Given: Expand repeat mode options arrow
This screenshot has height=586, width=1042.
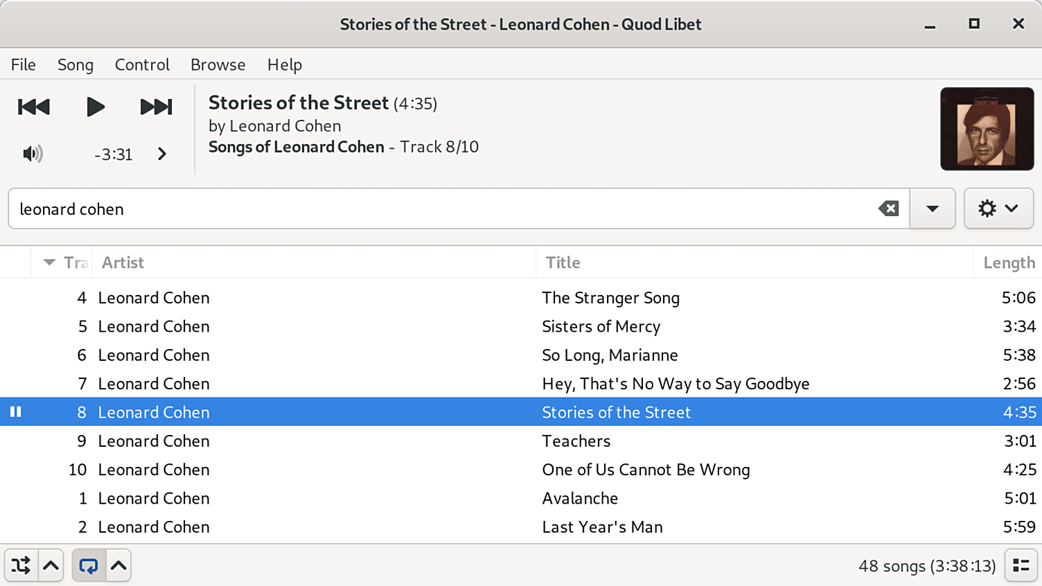Looking at the screenshot, I should click(x=118, y=566).
